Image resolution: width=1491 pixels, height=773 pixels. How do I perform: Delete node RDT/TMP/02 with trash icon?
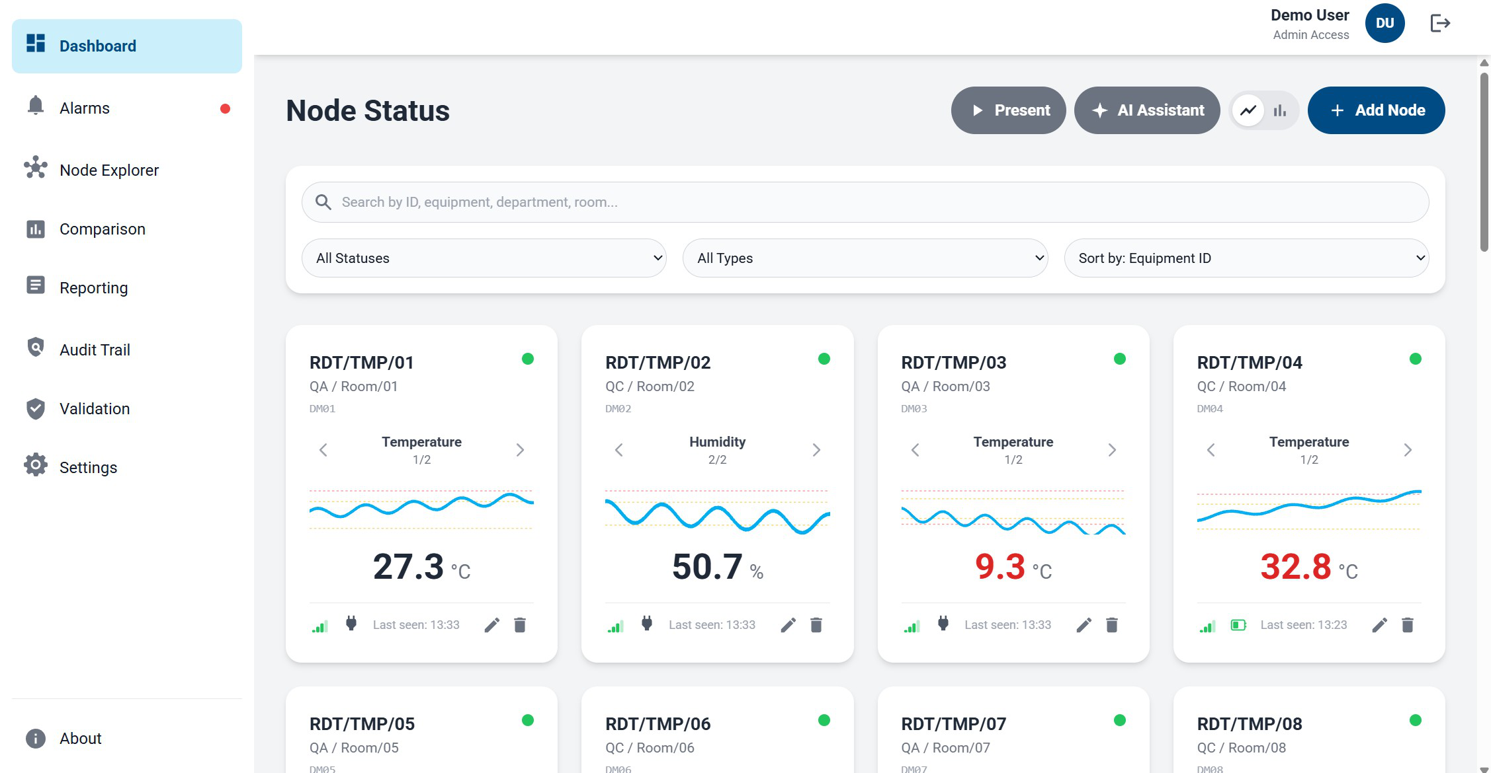[816, 625]
